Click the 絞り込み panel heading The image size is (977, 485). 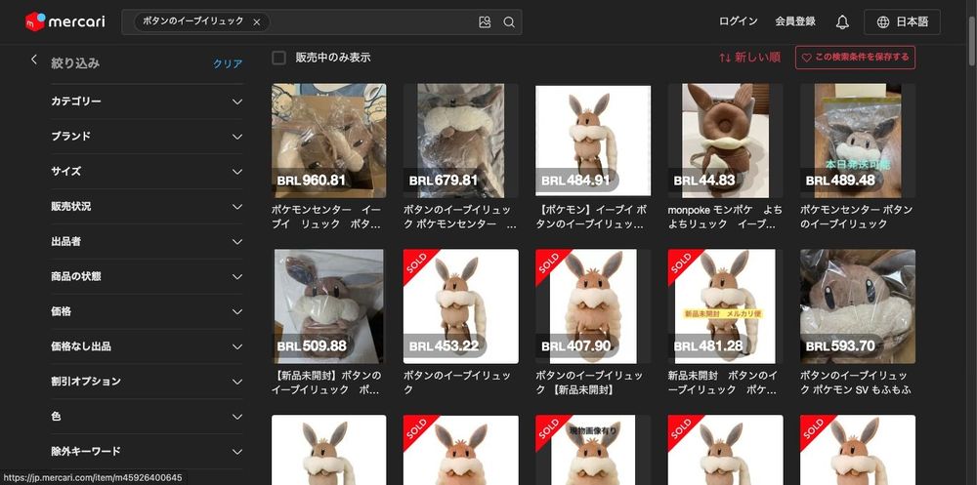point(75,62)
